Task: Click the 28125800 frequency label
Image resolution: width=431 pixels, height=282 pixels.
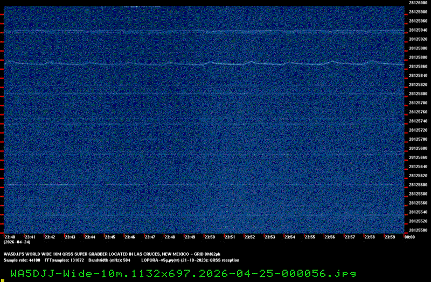Action: pyautogui.click(x=418, y=93)
